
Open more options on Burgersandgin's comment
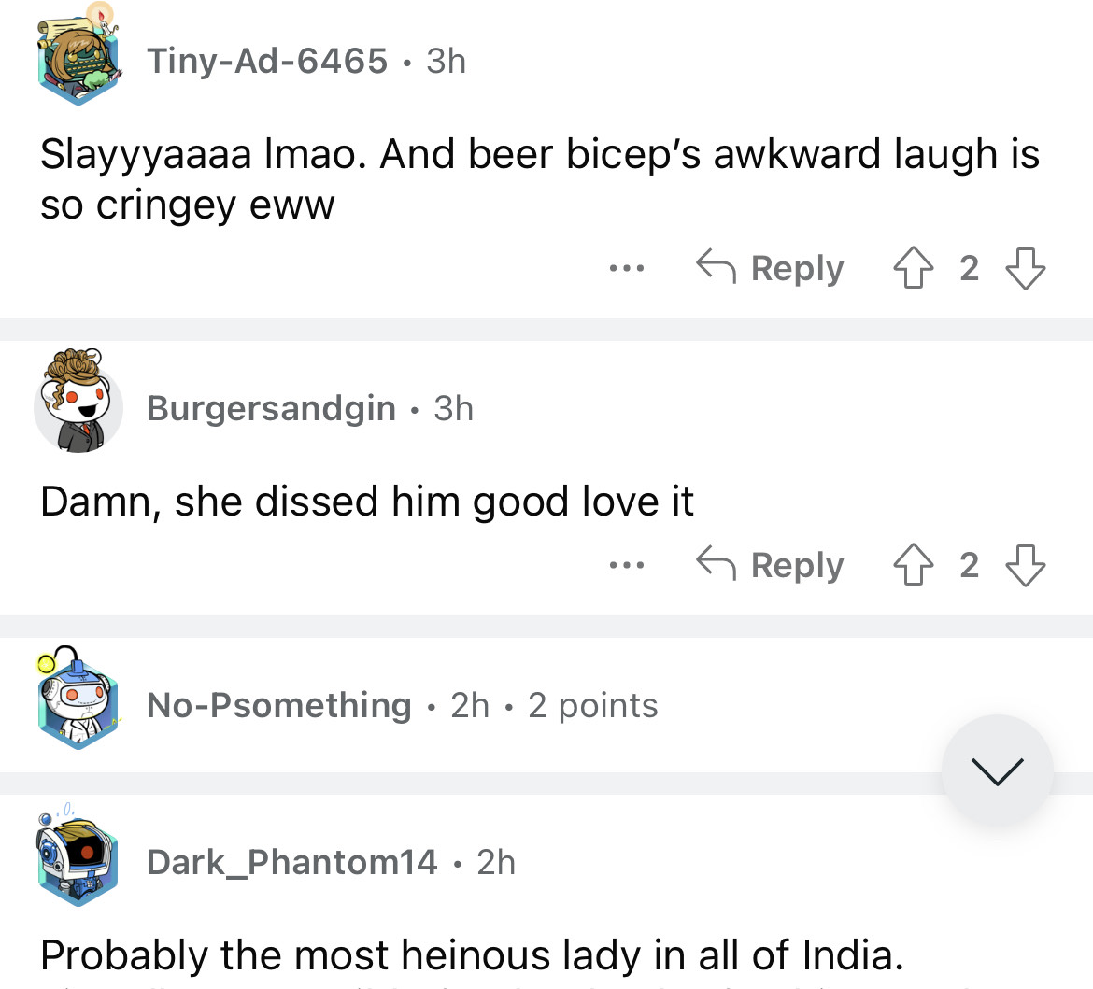coord(626,566)
